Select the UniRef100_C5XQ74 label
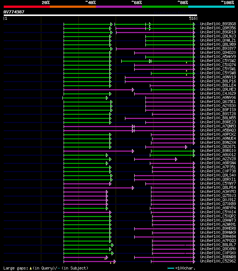 [x=218, y=65]
